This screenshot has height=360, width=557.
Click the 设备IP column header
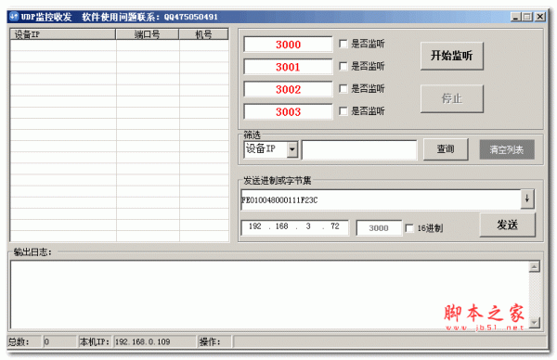(63, 34)
